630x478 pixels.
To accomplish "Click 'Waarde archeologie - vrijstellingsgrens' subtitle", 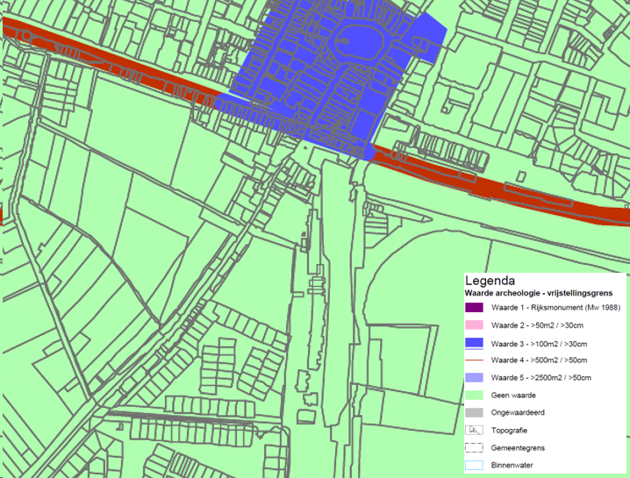I will pyautogui.click(x=539, y=293).
